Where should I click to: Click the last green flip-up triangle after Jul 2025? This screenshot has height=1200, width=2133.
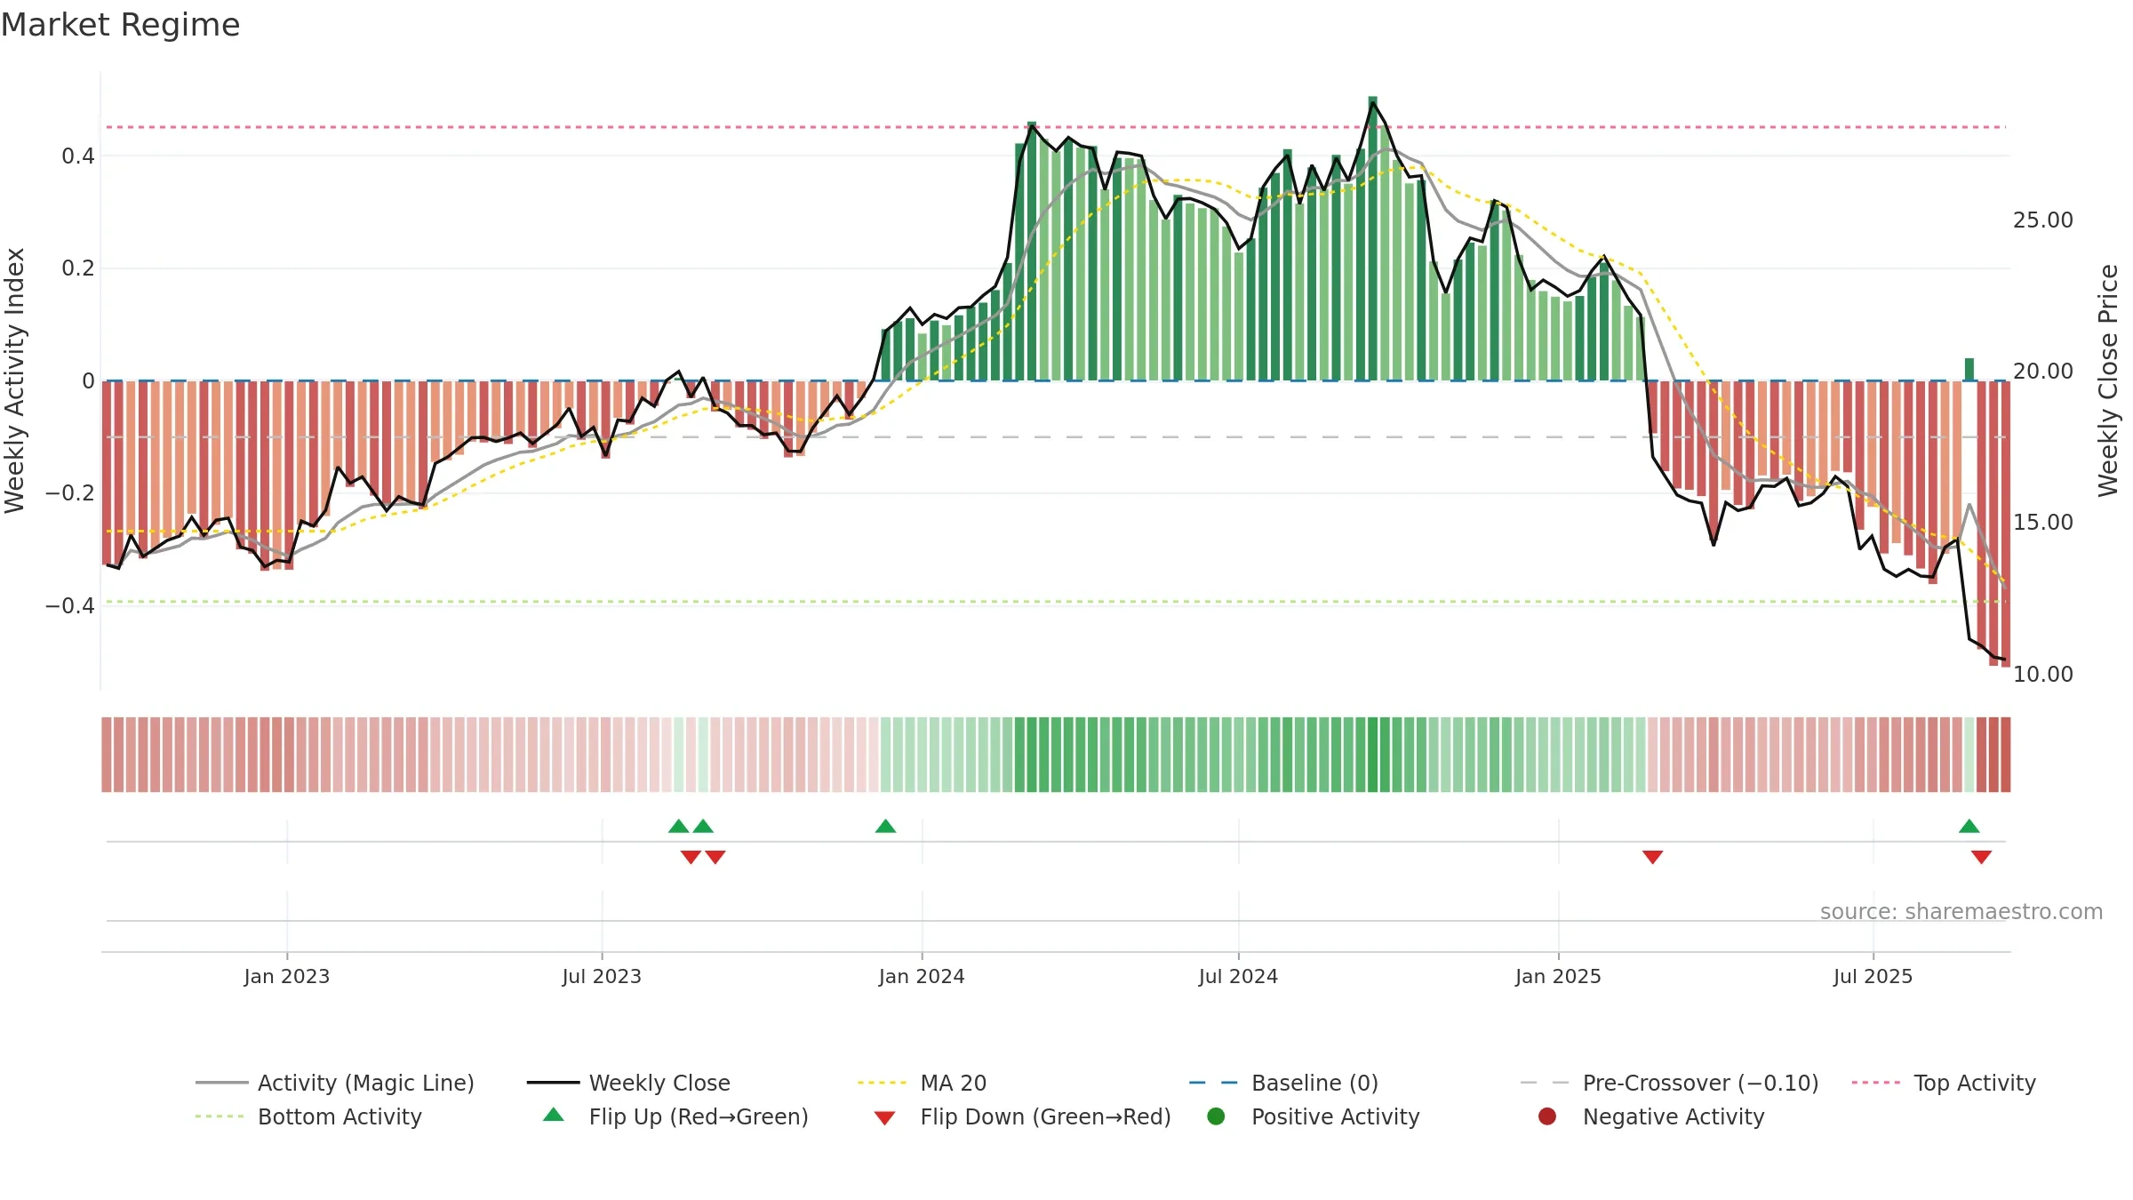tap(1969, 827)
